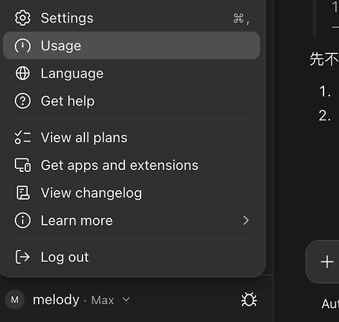The width and height of the screenshot is (339, 322).
Task: Click the changelog scroll icon
Action: 23,193
